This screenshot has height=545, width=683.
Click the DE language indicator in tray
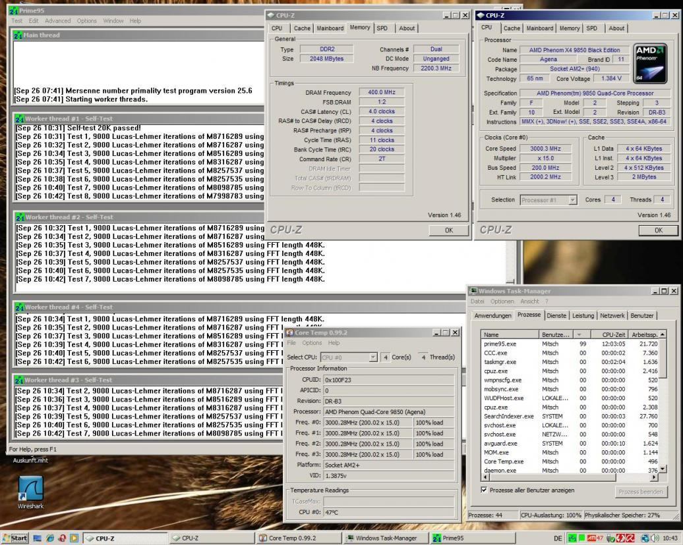point(558,538)
